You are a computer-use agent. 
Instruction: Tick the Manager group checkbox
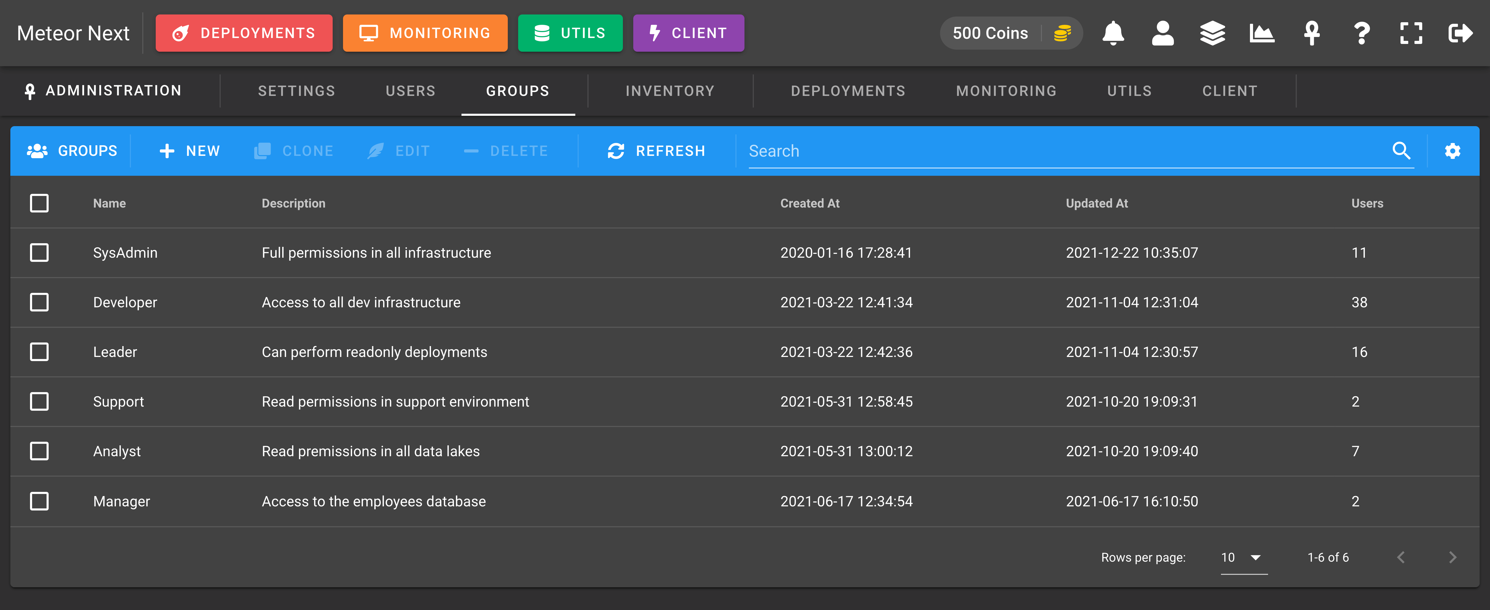point(39,501)
